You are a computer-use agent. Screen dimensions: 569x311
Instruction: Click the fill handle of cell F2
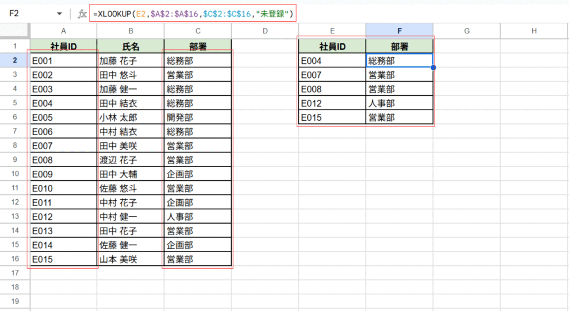click(x=433, y=67)
